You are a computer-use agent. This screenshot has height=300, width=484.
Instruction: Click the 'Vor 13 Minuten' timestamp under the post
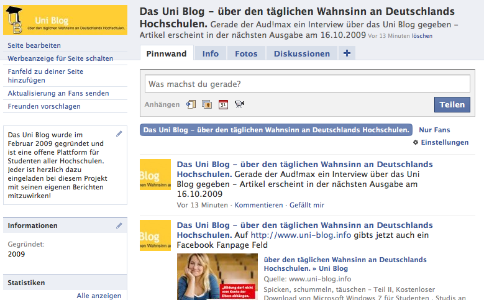pyautogui.click(x=202, y=205)
